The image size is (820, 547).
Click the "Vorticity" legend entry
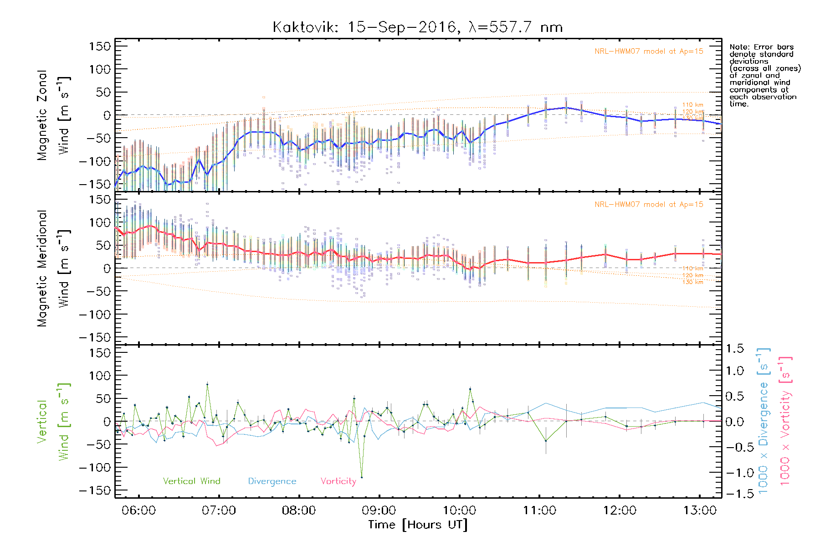tap(338, 481)
